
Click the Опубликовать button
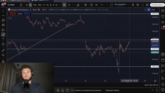(157, 5)
